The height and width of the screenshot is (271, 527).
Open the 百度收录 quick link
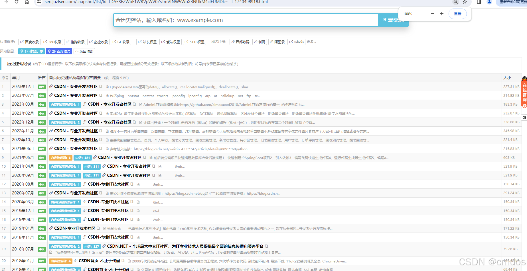point(29,42)
